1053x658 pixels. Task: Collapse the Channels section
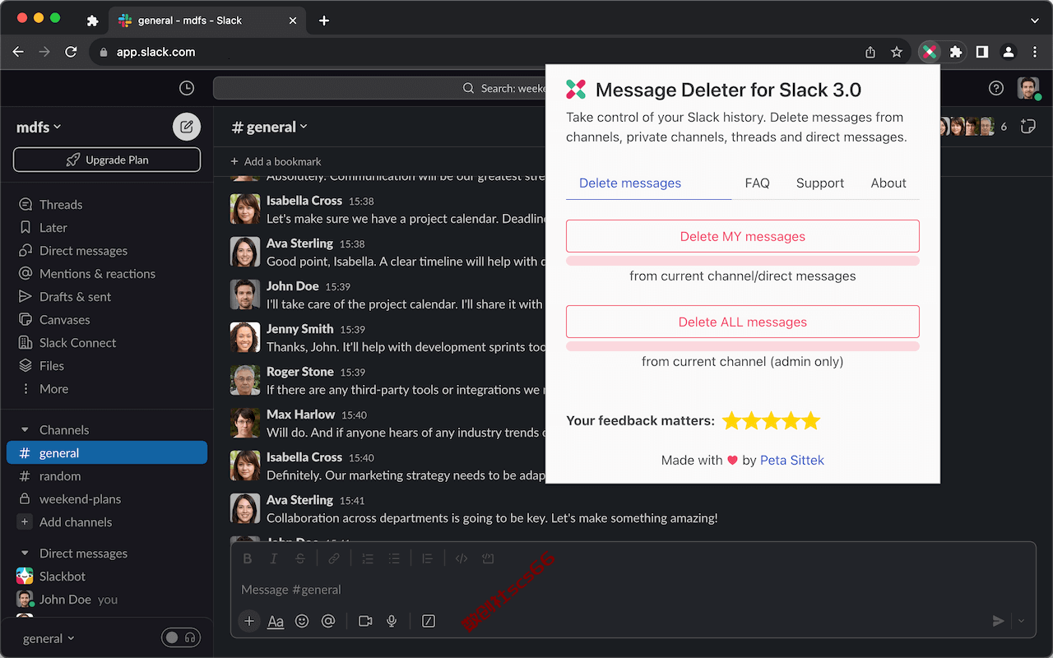click(x=25, y=429)
